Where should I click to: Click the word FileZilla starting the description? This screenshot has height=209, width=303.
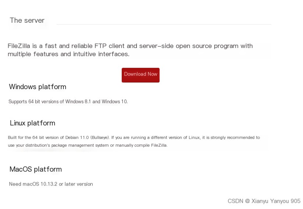[x=19, y=46]
